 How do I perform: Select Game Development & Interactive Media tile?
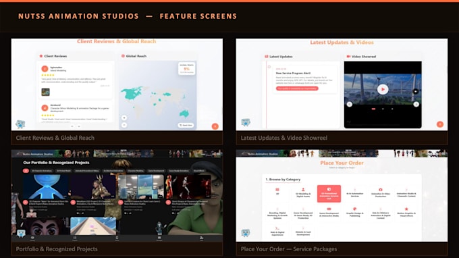coord(329,213)
